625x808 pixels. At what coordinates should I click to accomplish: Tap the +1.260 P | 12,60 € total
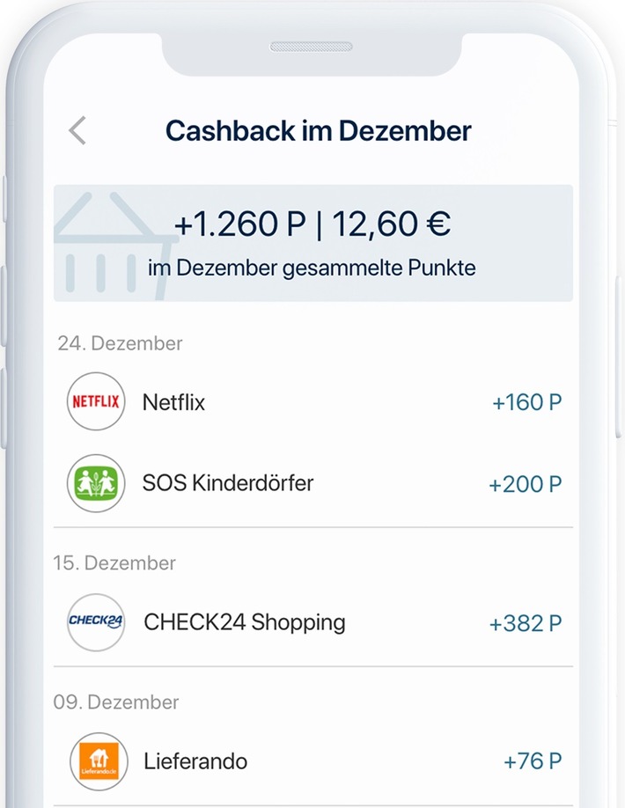pos(312,224)
